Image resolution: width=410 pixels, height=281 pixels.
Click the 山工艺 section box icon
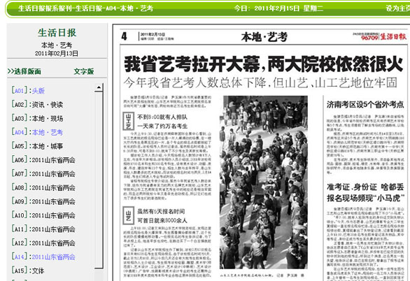point(128,121)
